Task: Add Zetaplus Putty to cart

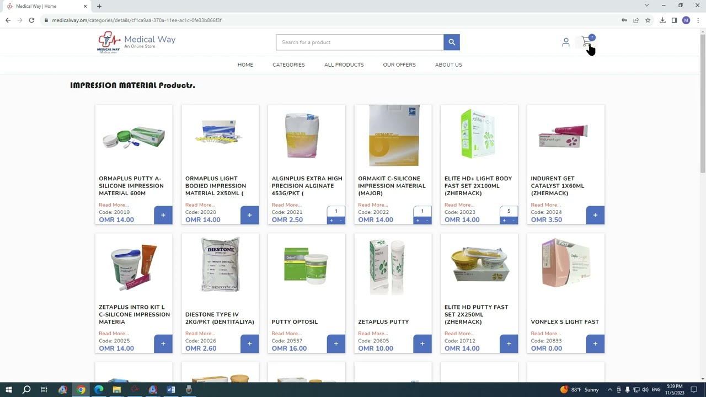Action: [x=422, y=344]
